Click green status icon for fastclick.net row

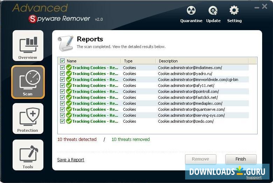coord(69,97)
